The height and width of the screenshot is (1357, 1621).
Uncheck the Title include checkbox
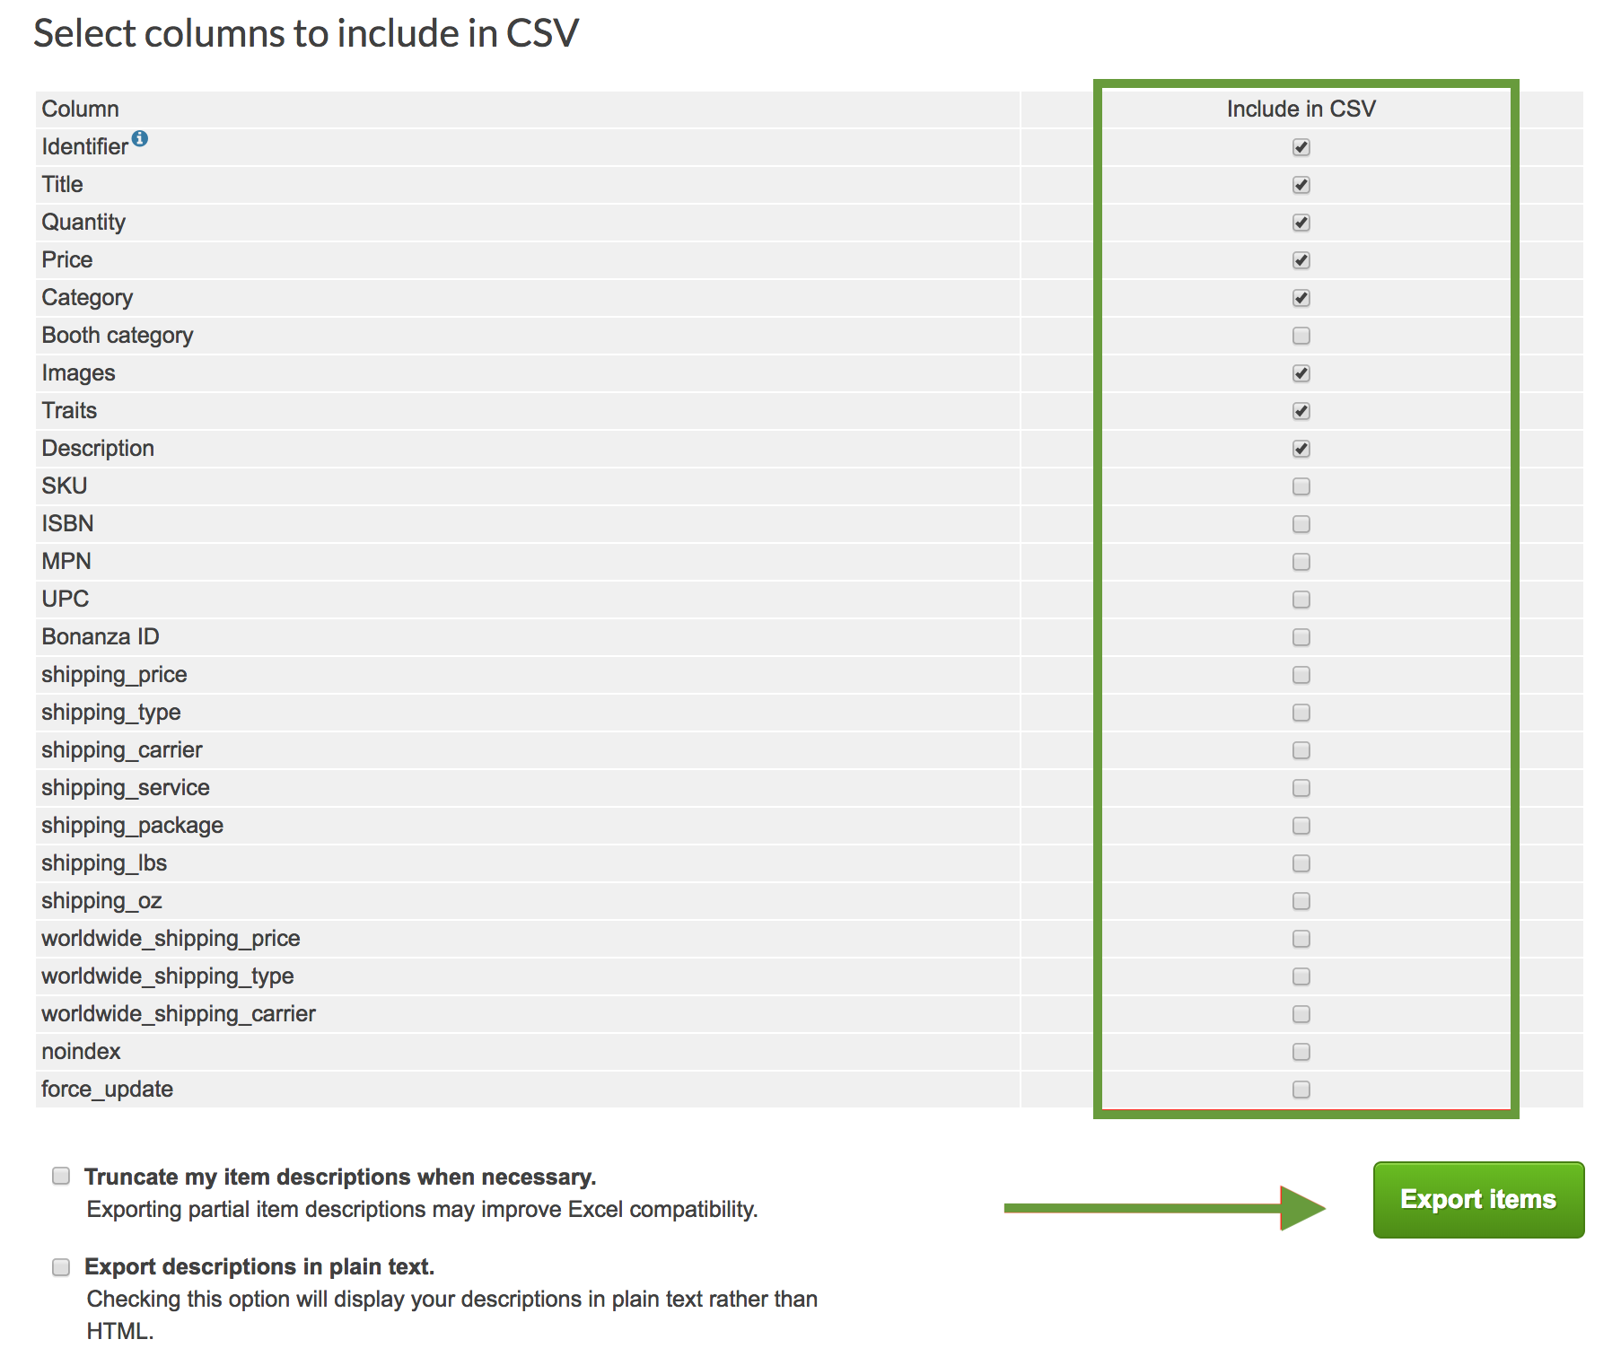coord(1301,185)
